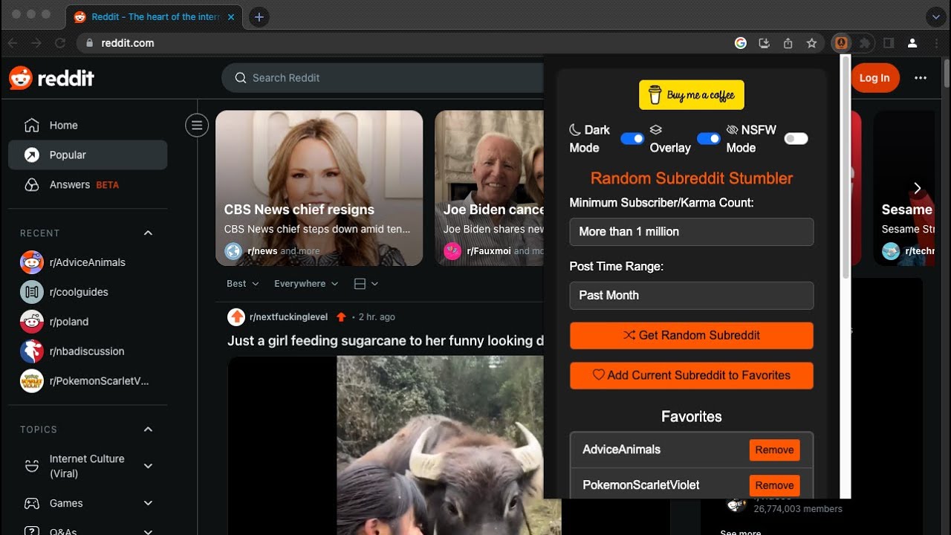Click r/AdviceAnimals community avatar
Screen dimensions: 951x535
[32, 262]
